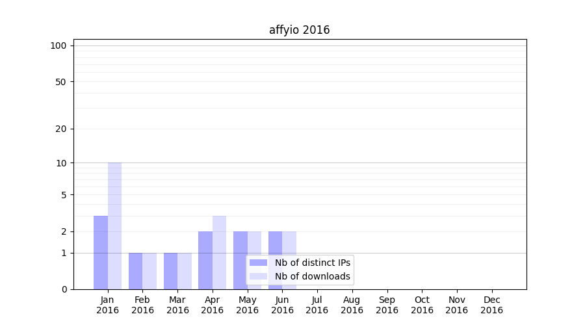Select the y-axis tick label 20
Viewport: 585px width, 325px height.
tap(61, 129)
